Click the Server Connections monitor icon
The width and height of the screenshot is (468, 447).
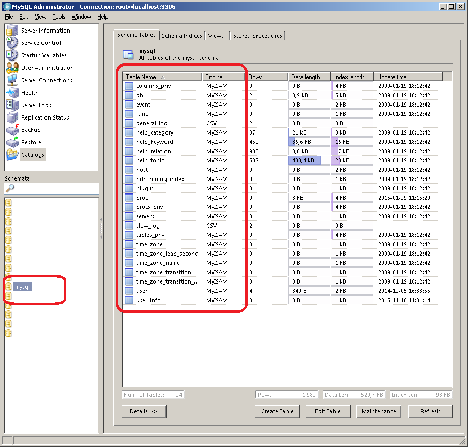pyautogui.click(x=12, y=80)
